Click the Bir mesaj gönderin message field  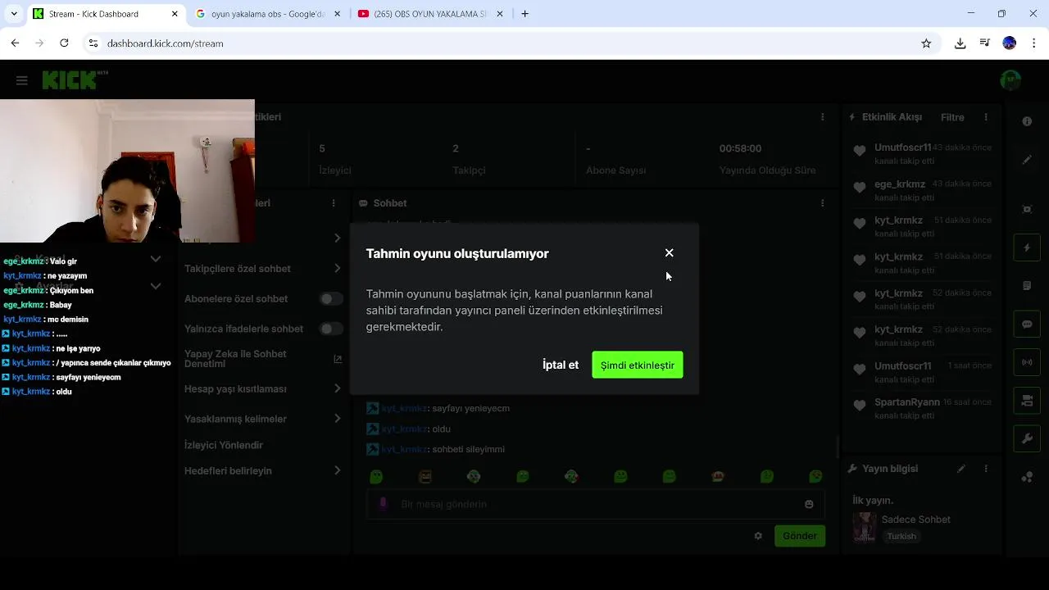coord(594,504)
